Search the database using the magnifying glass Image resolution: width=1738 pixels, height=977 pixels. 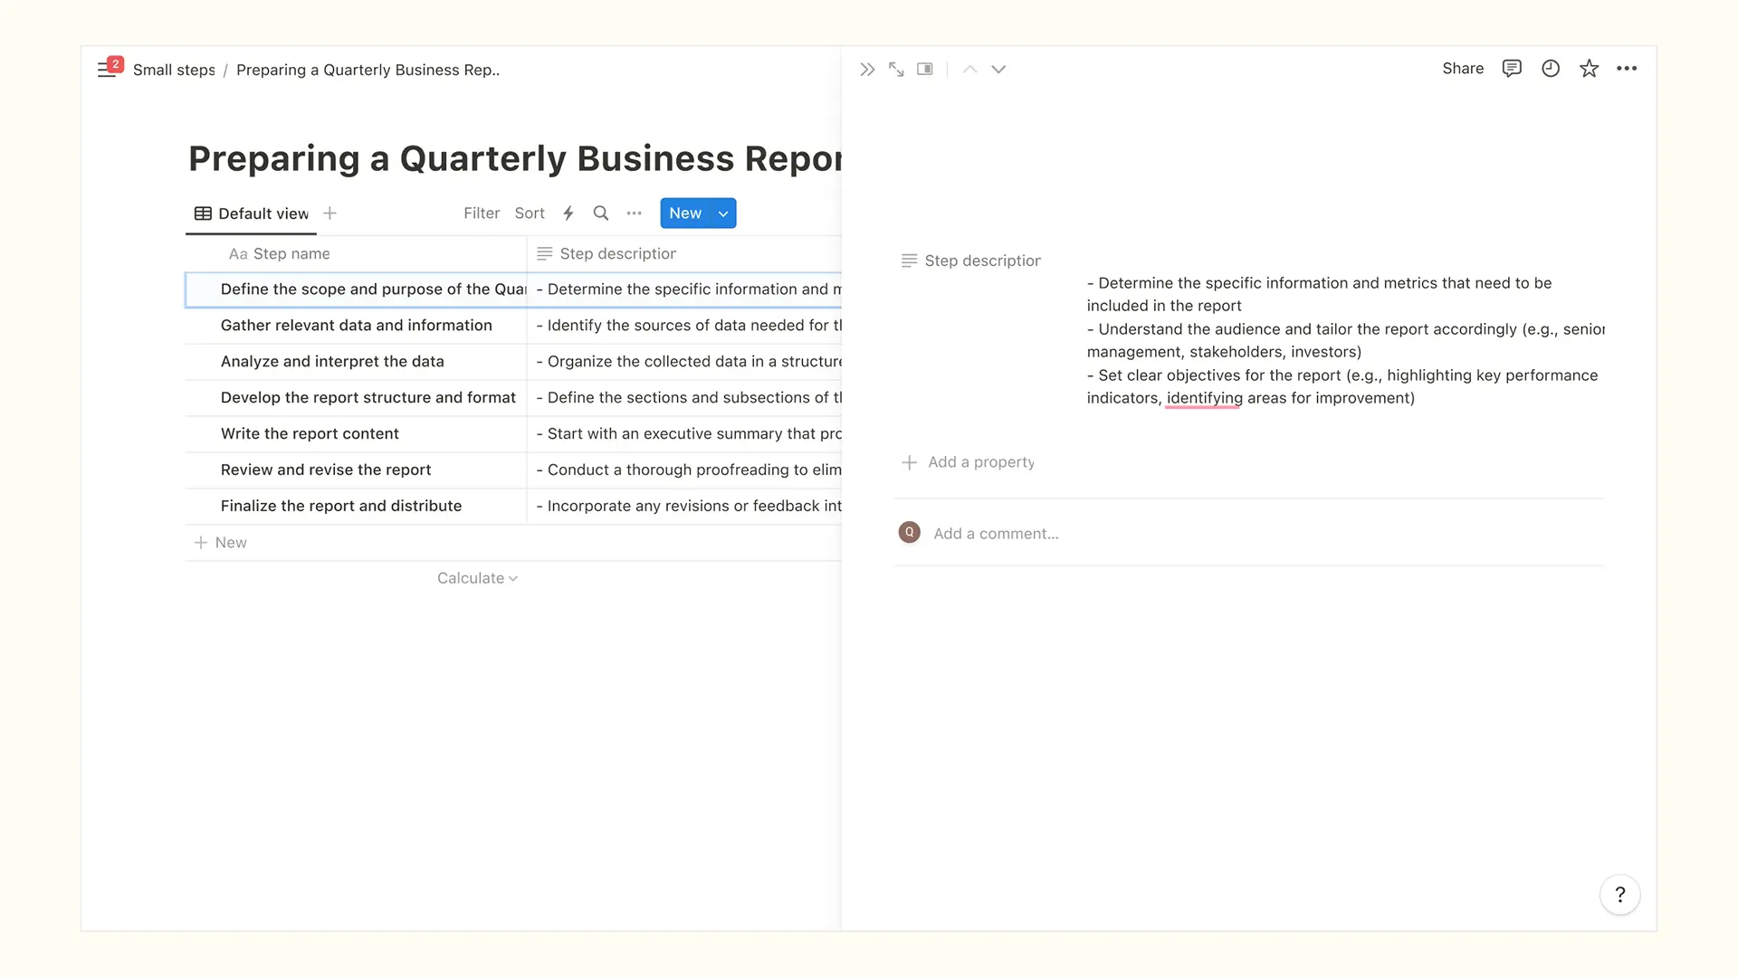(x=600, y=213)
